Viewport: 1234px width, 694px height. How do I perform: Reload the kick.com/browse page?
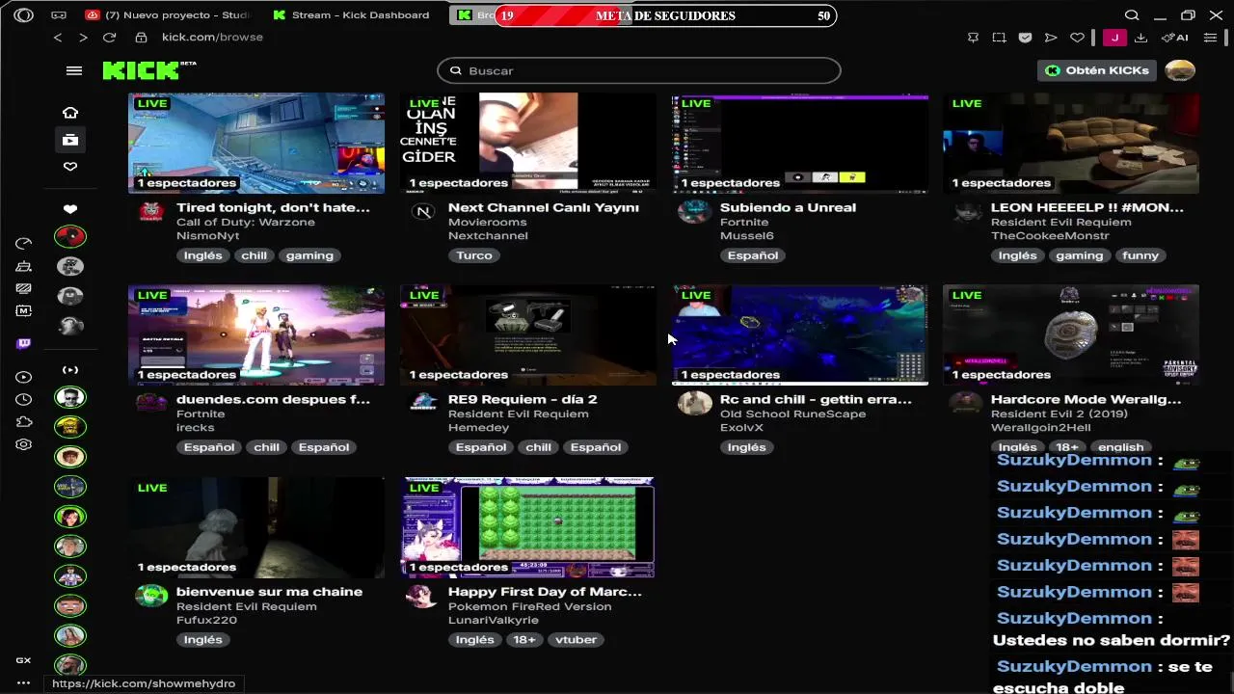(109, 38)
